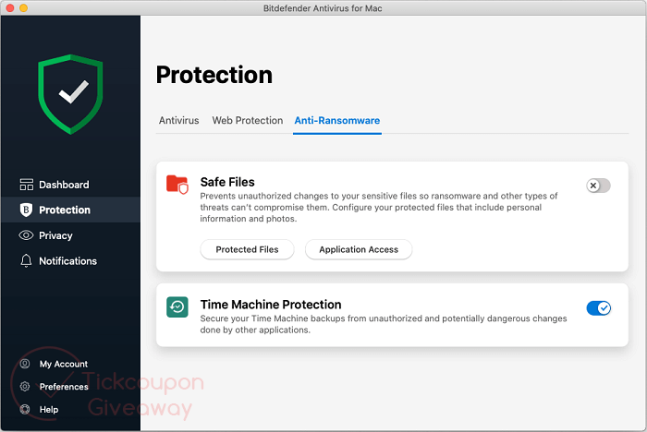Screen dimensions: 647x432
Task: Click the My Account person icon
Action: 25,364
